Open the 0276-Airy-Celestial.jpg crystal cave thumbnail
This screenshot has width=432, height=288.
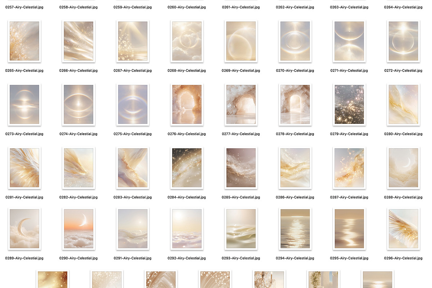point(187,104)
